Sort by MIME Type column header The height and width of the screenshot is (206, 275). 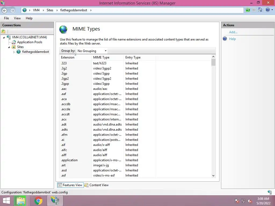(x=107, y=57)
